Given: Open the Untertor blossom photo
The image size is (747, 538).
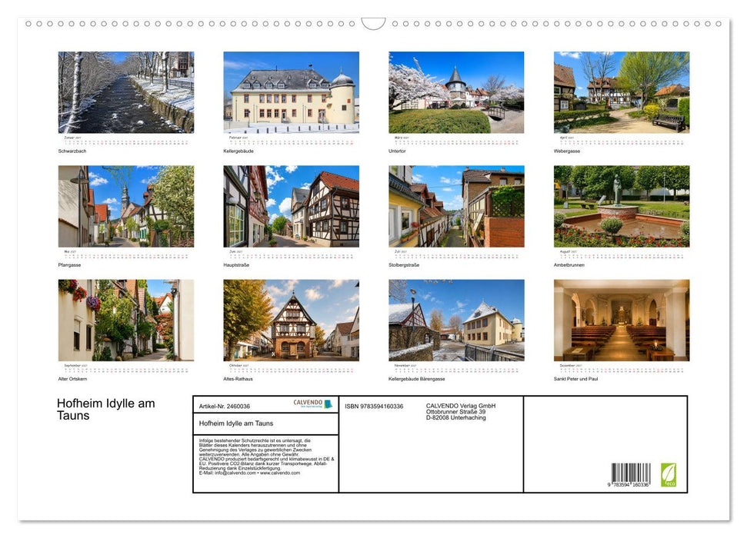Looking at the screenshot, I should tap(456, 92).
